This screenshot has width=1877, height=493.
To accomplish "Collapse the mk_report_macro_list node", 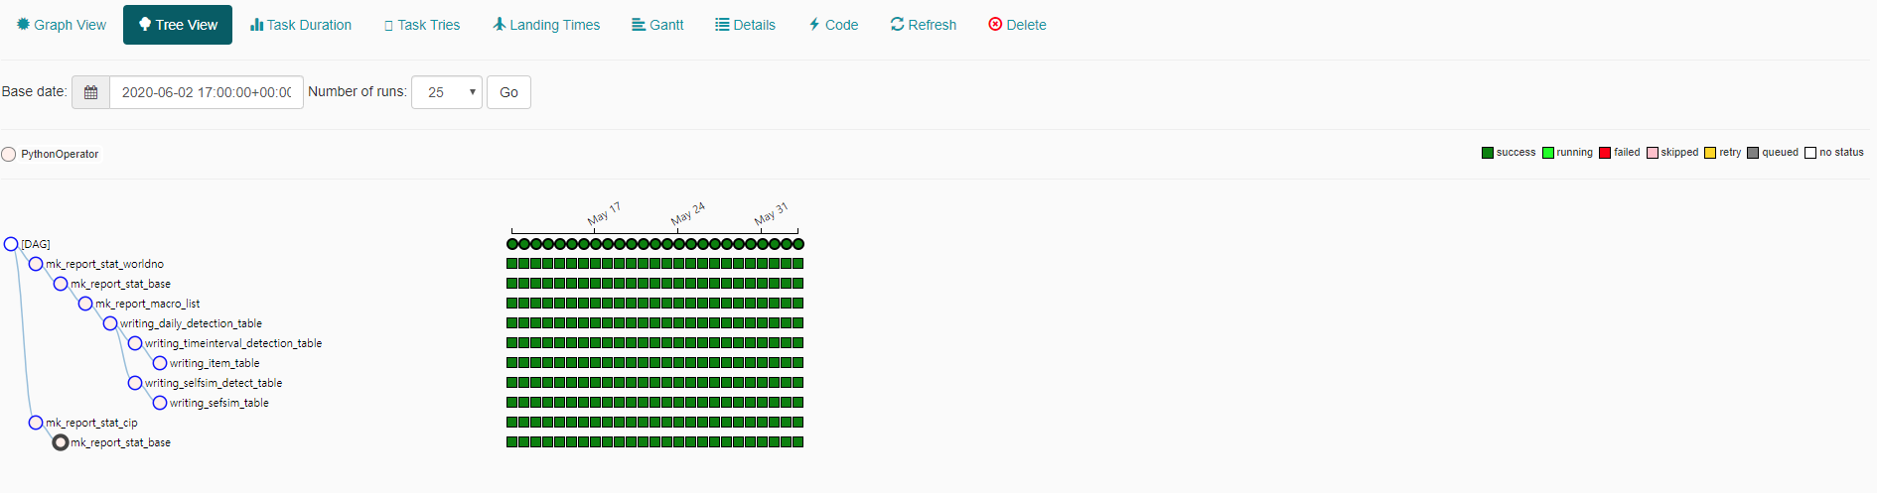I will point(85,304).
